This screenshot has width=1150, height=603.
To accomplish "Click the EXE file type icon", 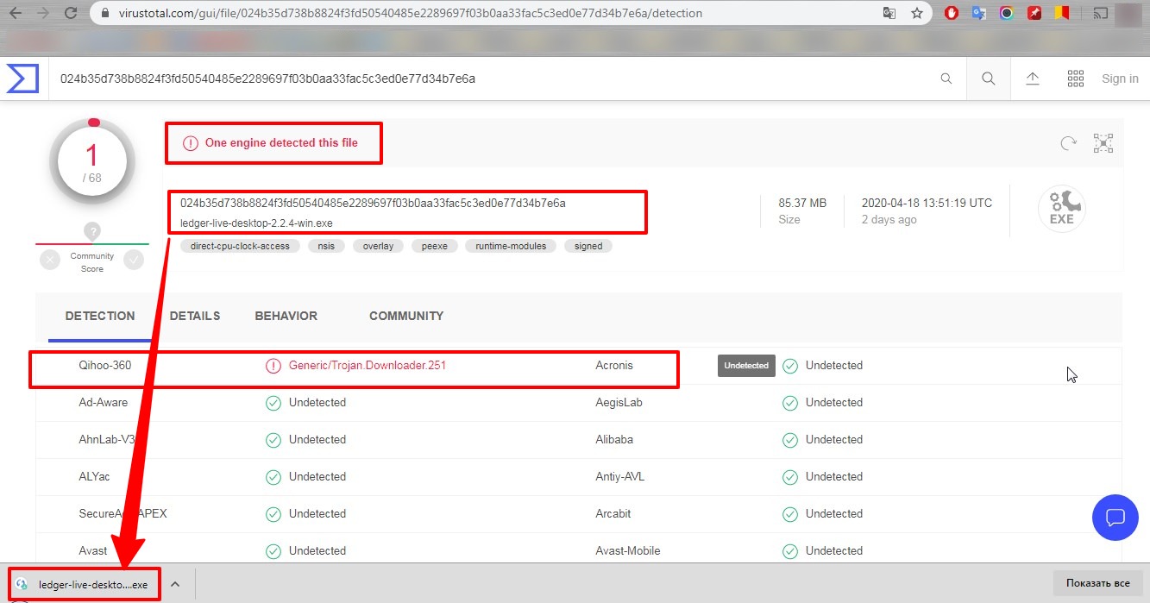I will tap(1062, 209).
